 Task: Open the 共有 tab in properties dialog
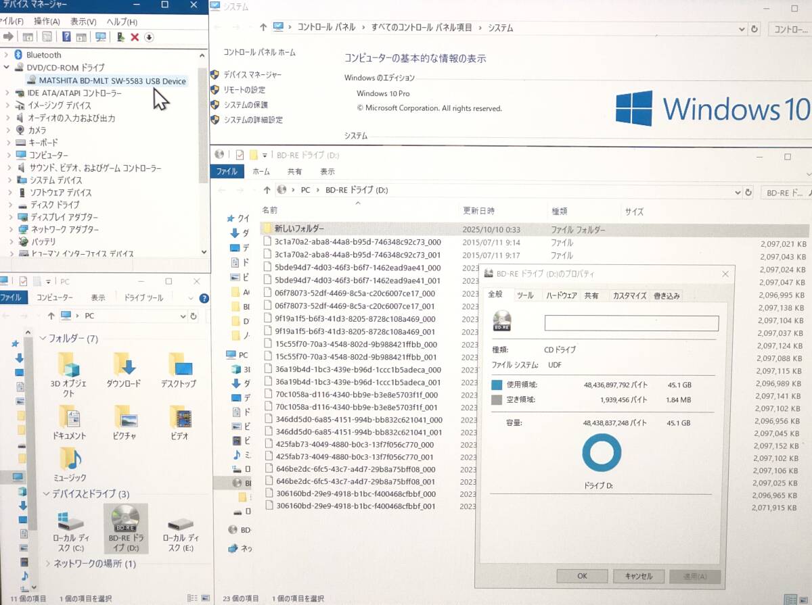click(x=591, y=295)
